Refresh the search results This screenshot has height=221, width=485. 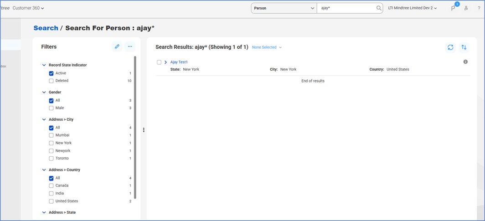click(450, 47)
